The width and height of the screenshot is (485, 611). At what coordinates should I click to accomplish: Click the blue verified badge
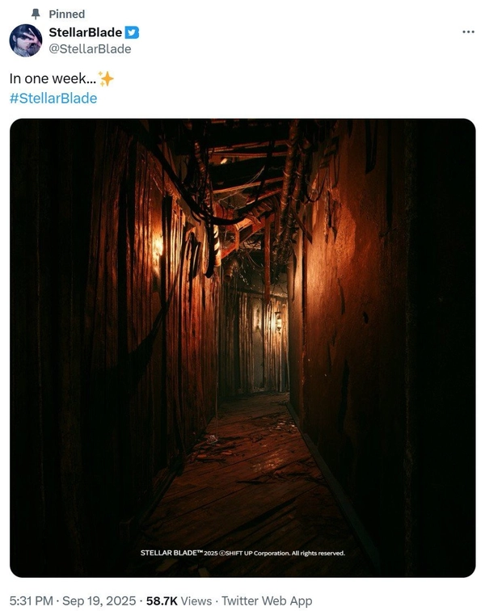[132, 32]
